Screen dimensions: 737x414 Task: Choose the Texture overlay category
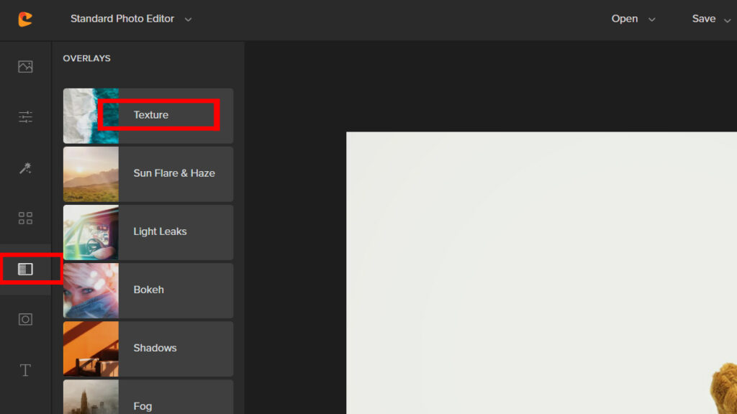pyautogui.click(x=151, y=115)
